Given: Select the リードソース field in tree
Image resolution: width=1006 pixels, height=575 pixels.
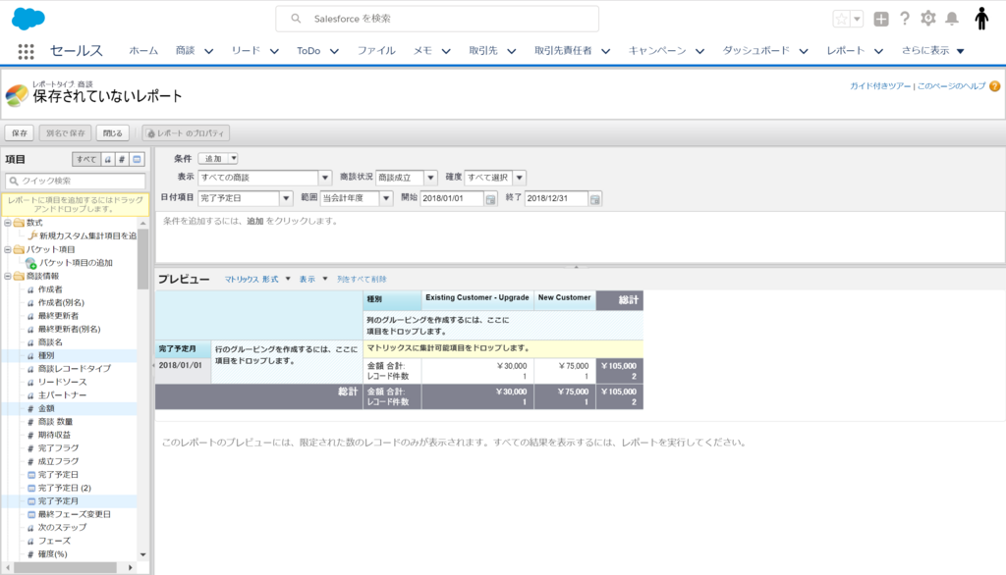Looking at the screenshot, I should tap(62, 382).
